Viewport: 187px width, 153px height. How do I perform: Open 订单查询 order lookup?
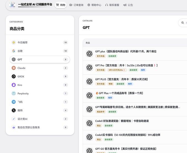(x=76, y=5)
